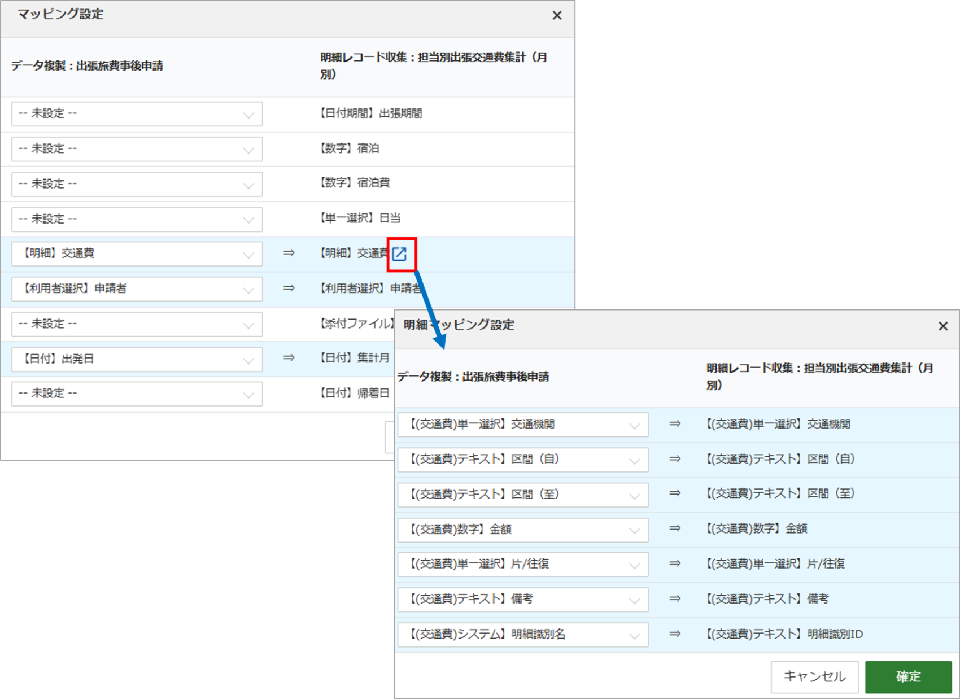This screenshot has height=699, width=960.
Task: Select the 【(交通費)単一選択】片/往復 destination text
Action: pos(775,563)
